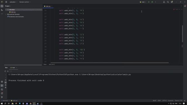Toggle the Run tool window sidebar icon
187x105 pixels.
[2, 85]
